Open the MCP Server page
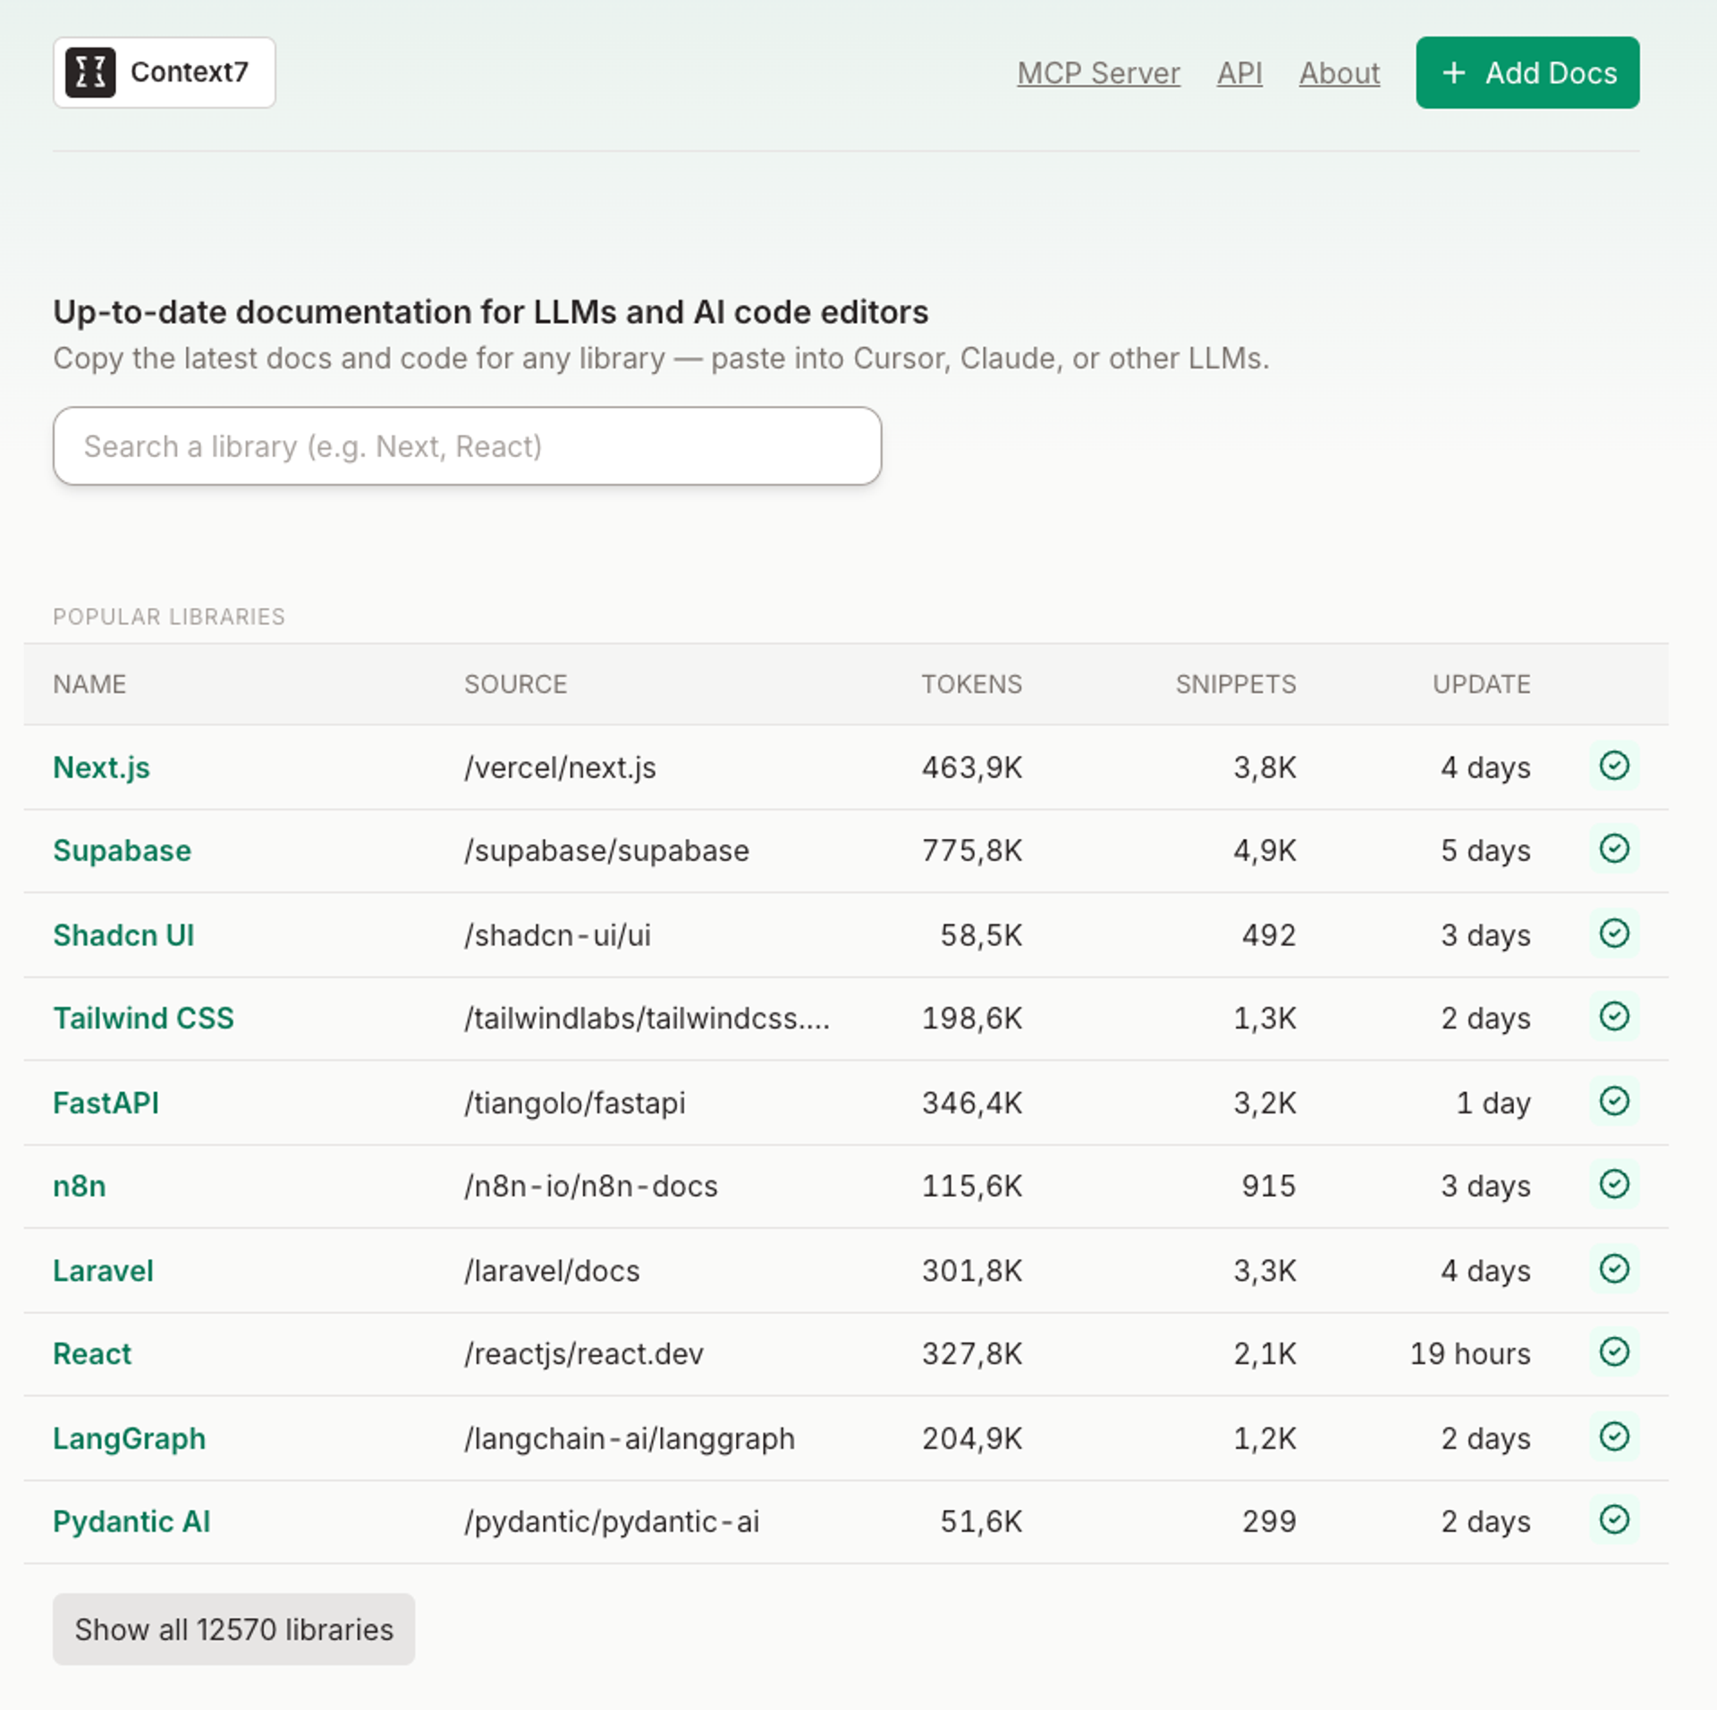1717x1710 pixels. (x=1098, y=73)
